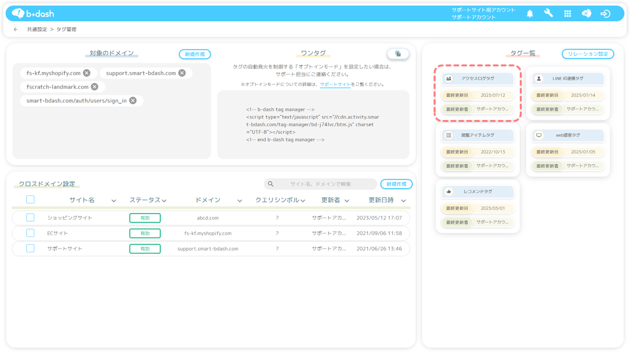Click the ECサイト site name
The height and width of the screenshot is (354, 630).
(x=58, y=233)
